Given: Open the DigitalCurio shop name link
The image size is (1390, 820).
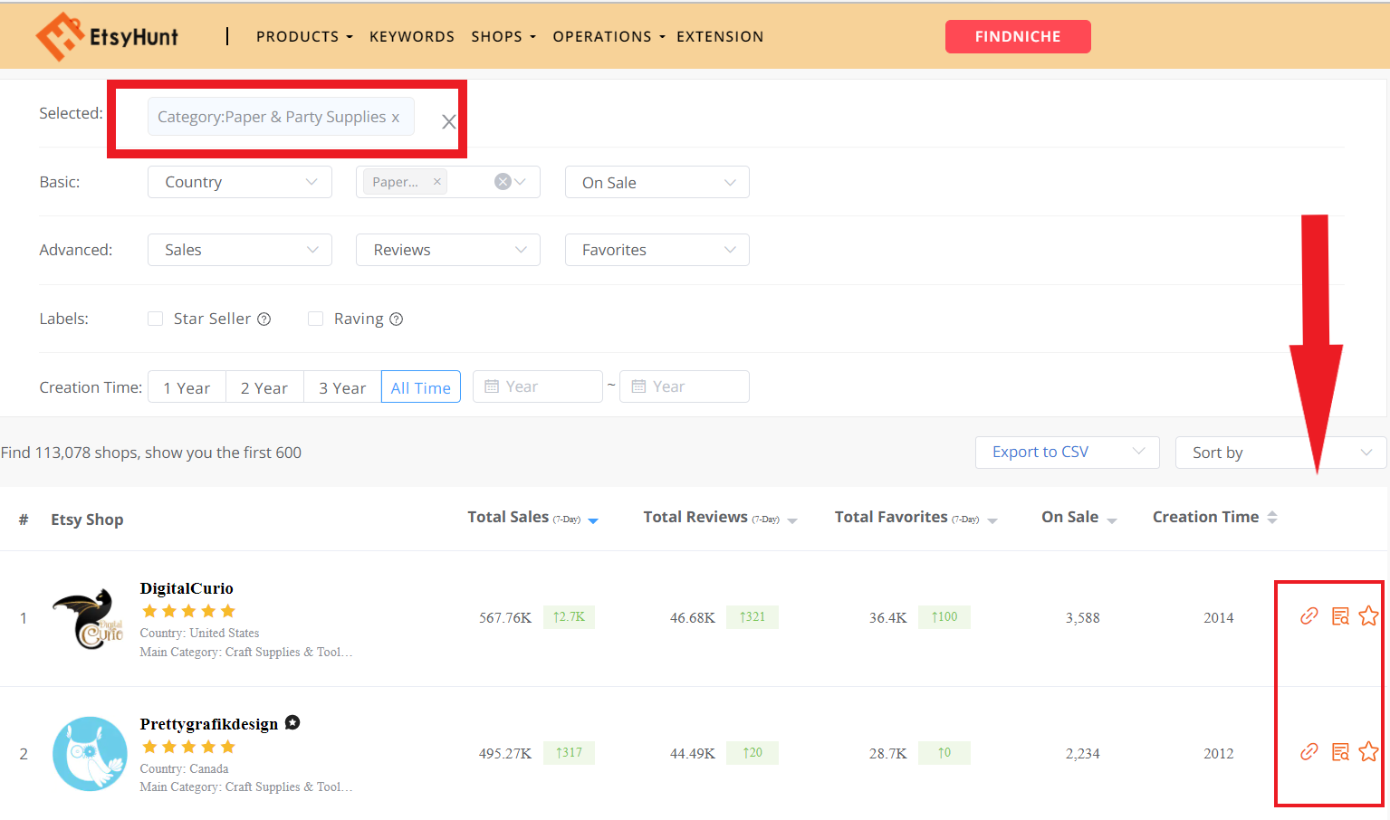Looking at the screenshot, I should [x=187, y=588].
